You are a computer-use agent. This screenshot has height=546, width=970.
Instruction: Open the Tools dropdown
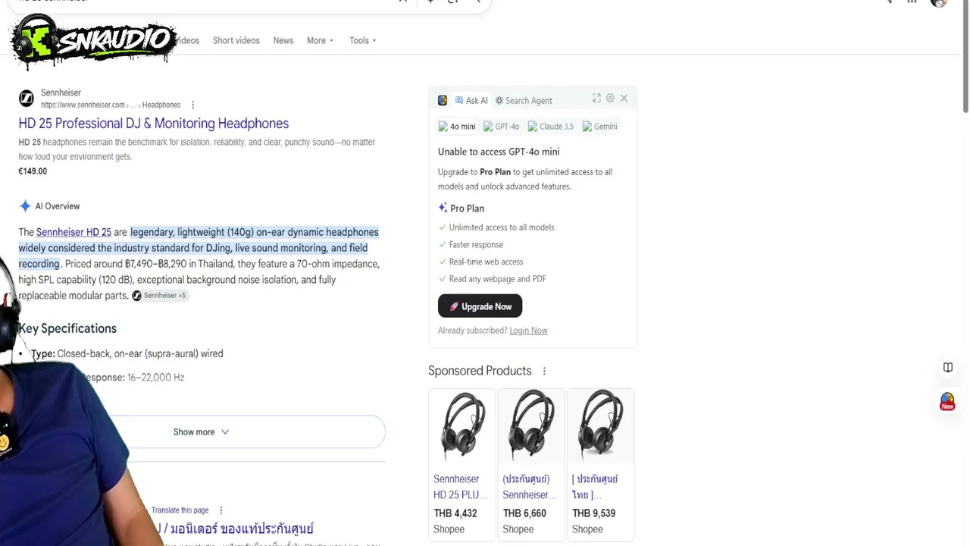(x=363, y=40)
